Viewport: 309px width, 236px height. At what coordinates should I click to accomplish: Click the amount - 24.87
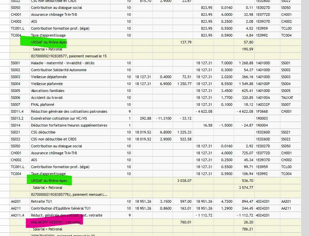click(247, 125)
